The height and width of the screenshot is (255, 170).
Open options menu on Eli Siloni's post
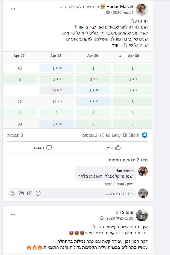coord(13,215)
